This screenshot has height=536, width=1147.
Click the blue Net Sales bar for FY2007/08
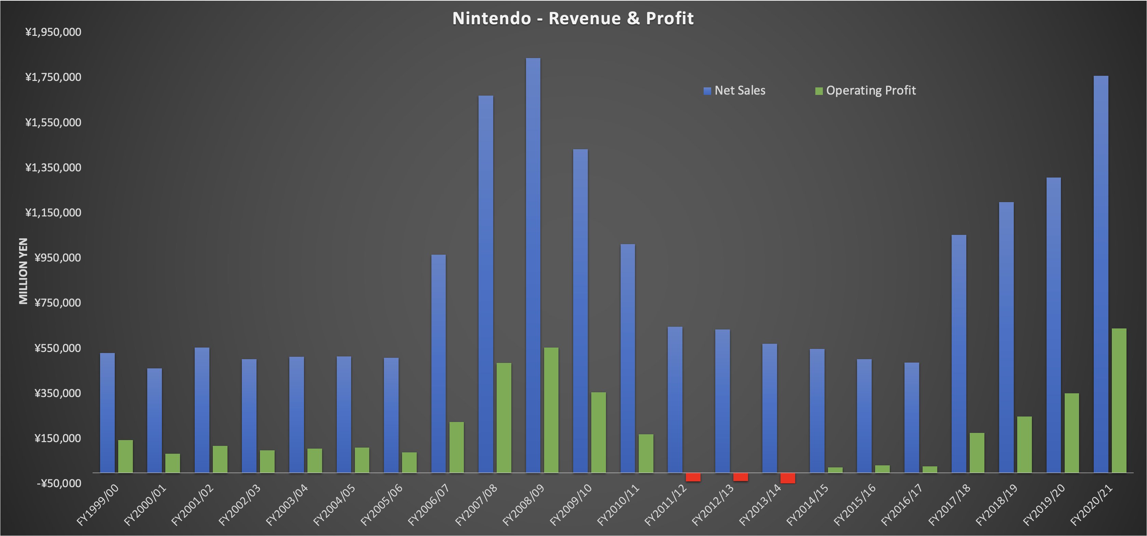[x=486, y=284]
